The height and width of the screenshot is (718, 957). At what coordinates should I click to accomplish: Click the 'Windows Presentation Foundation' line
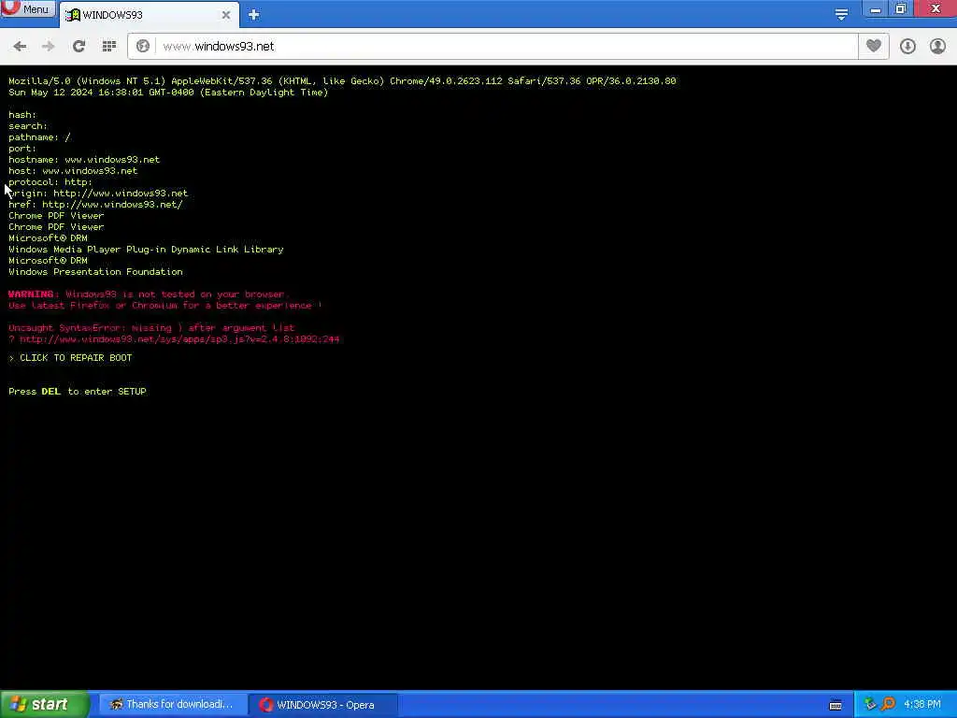[96, 272]
